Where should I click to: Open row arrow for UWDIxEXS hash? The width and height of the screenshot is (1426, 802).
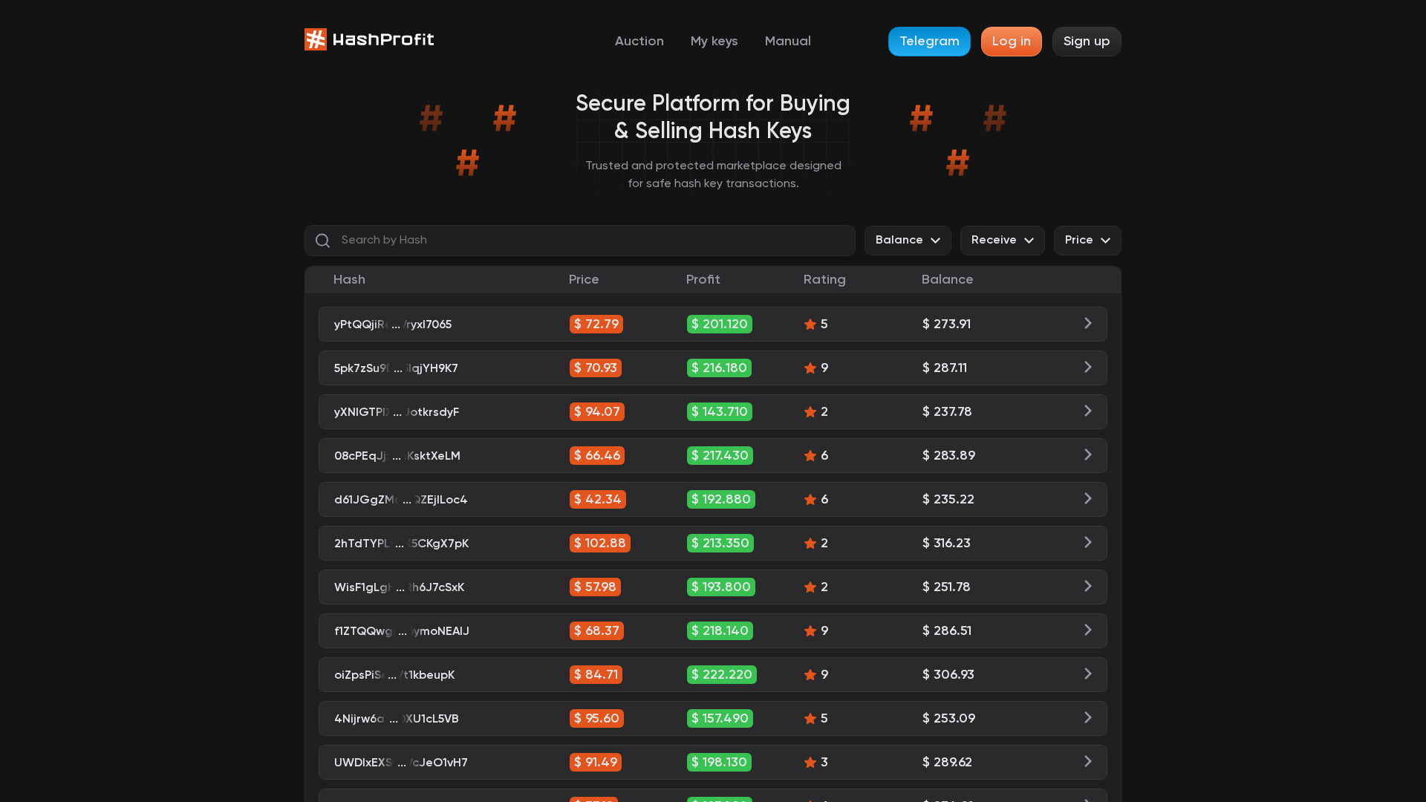point(1087,761)
